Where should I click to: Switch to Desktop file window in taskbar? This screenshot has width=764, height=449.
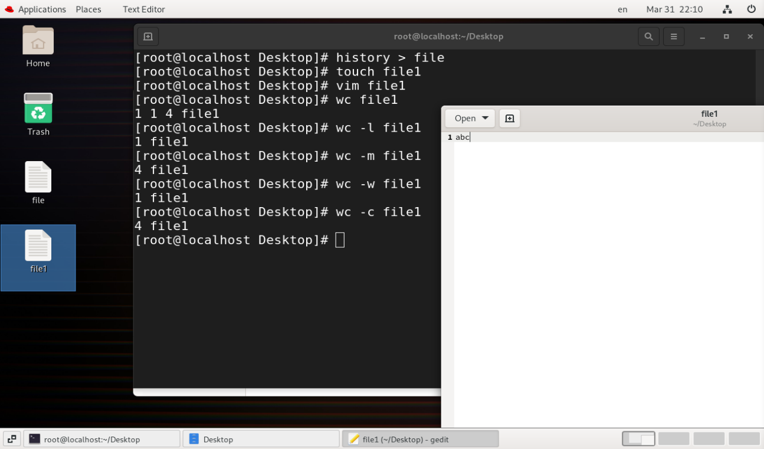(x=261, y=439)
